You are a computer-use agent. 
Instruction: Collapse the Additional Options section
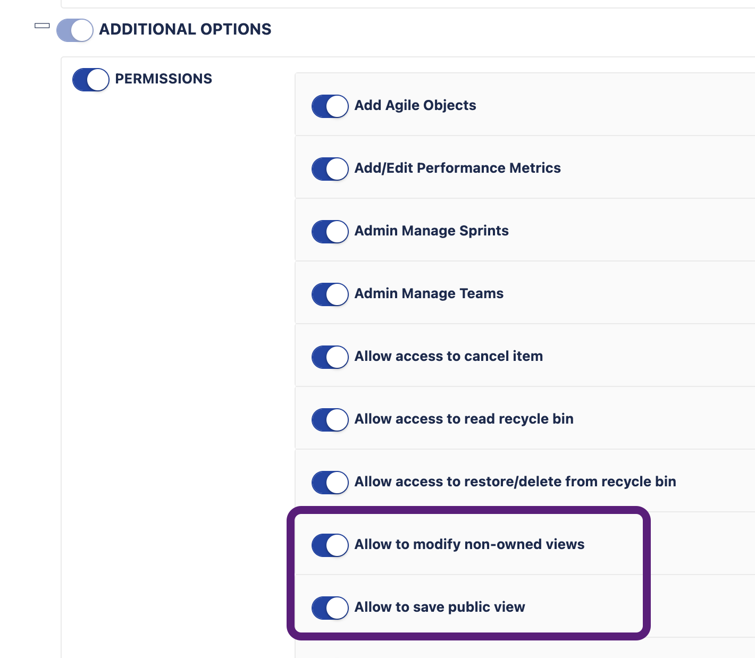(42, 26)
